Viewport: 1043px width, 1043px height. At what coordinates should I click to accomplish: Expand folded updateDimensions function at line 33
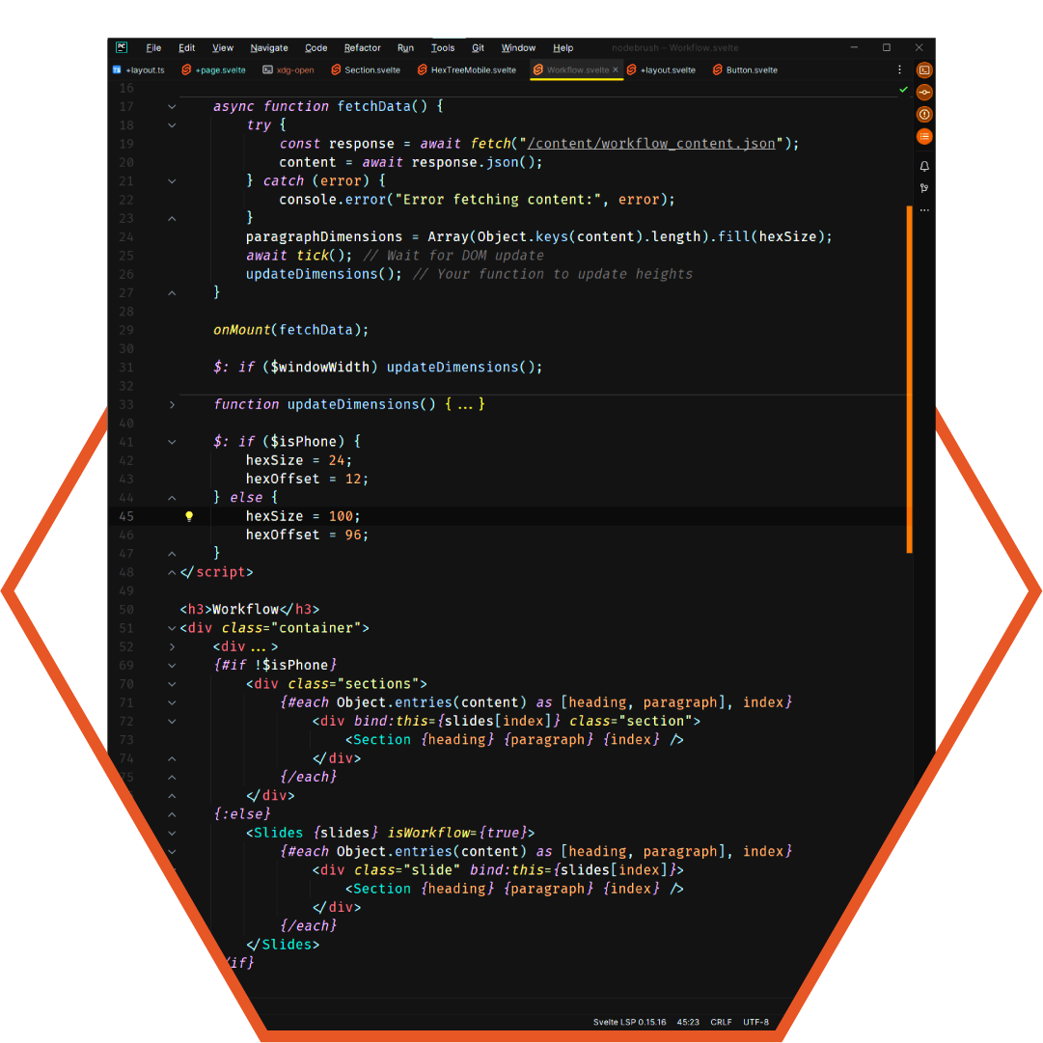point(172,404)
